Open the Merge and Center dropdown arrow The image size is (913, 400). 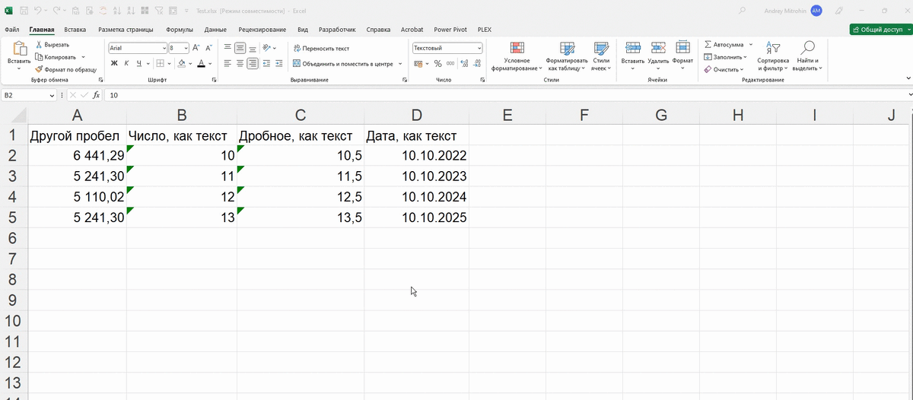[x=401, y=64]
